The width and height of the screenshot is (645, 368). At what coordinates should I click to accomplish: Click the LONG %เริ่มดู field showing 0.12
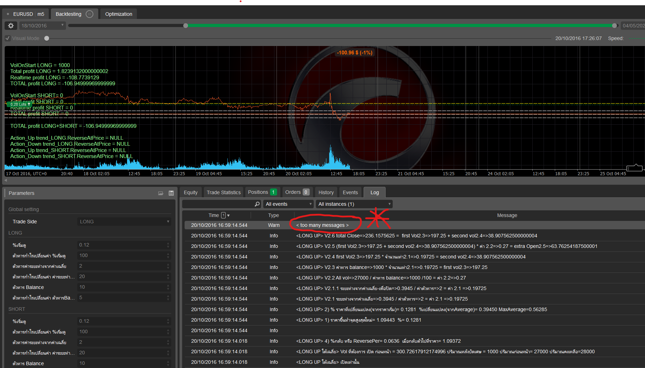tap(124, 245)
